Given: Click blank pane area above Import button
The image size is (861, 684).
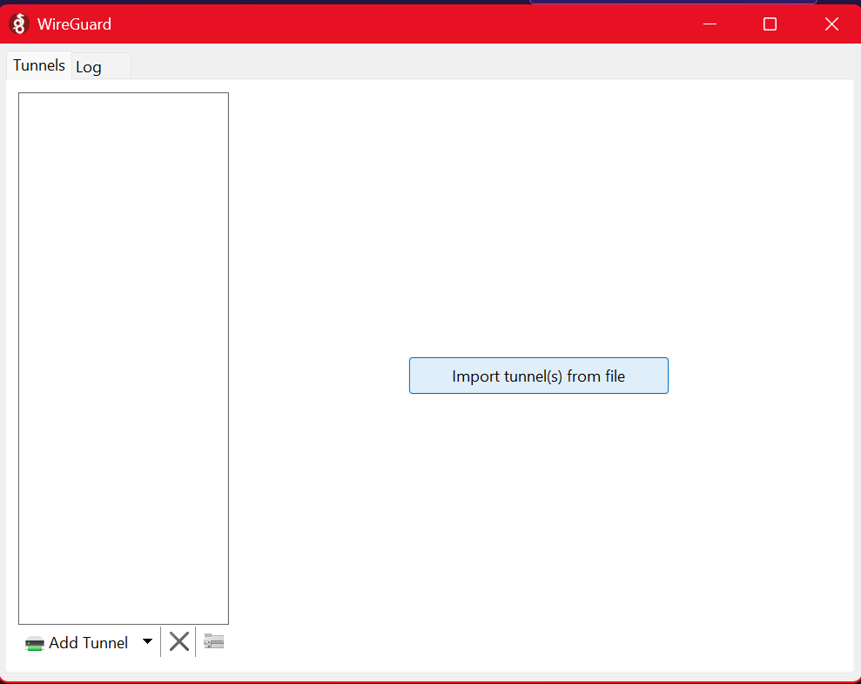Looking at the screenshot, I should [540, 218].
